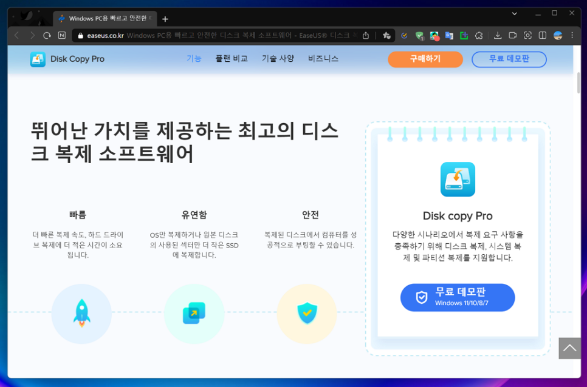This screenshot has height=387, width=587.
Task: Click the rocket icon under 빠름
Action: pos(81,314)
